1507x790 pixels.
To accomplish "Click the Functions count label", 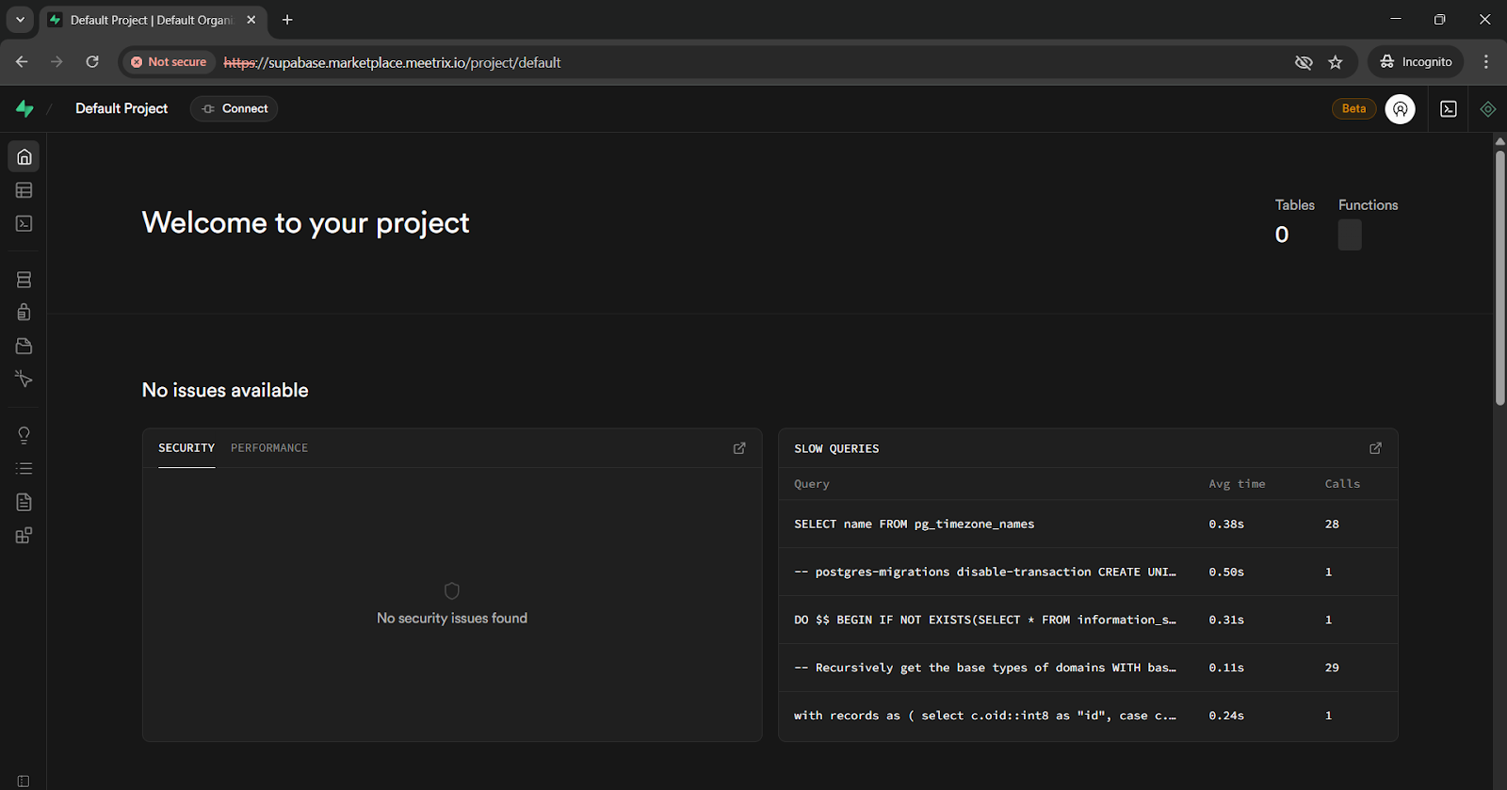I will pos(1368,205).
